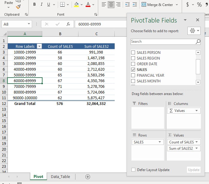Check the SALES PERSON field
The image size is (209, 184).
133,52
